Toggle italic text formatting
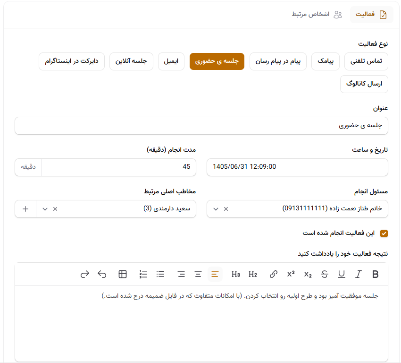The height and width of the screenshot is (363, 401). click(358, 274)
